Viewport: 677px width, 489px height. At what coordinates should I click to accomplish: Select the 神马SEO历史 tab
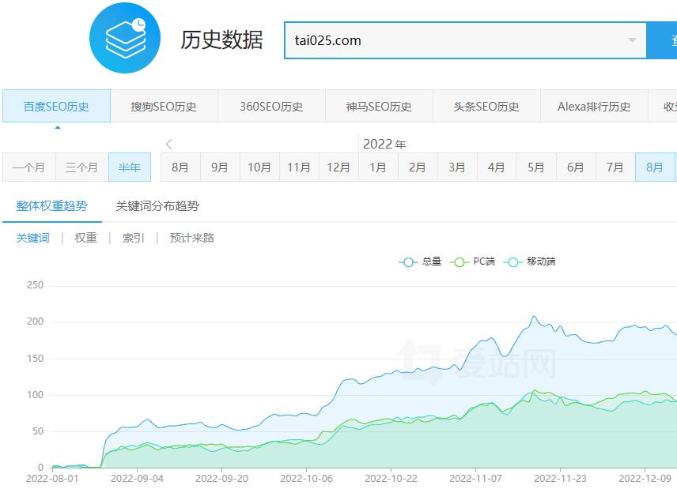point(379,107)
